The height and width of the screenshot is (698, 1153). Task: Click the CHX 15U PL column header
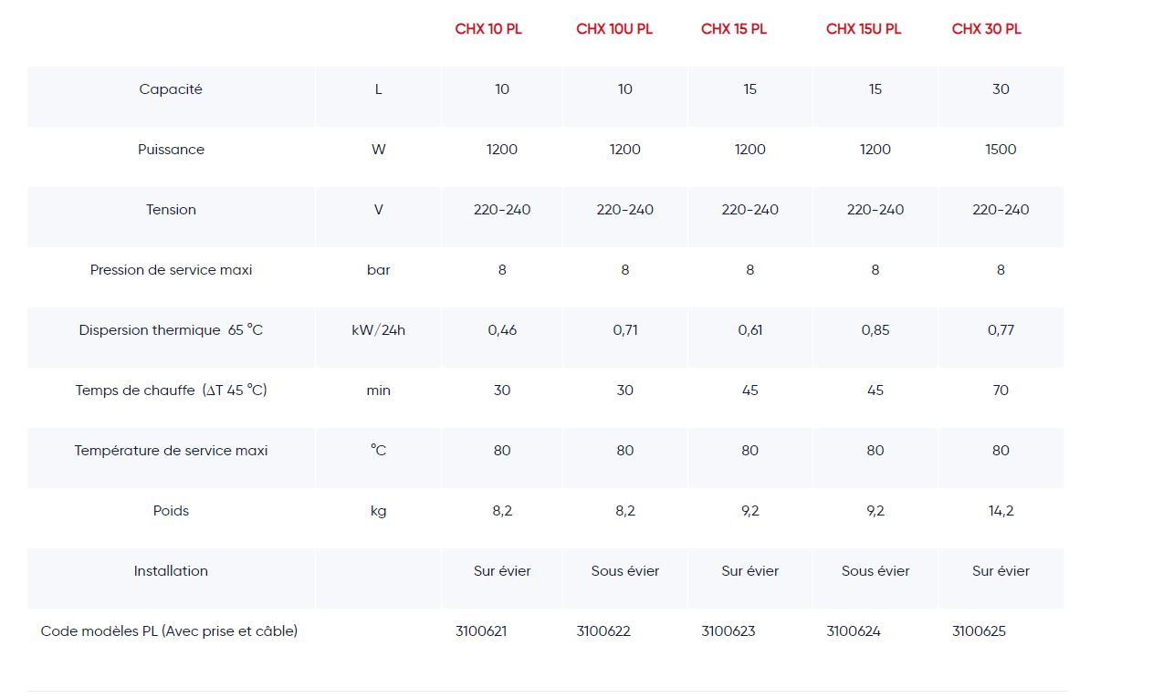[x=864, y=29]
